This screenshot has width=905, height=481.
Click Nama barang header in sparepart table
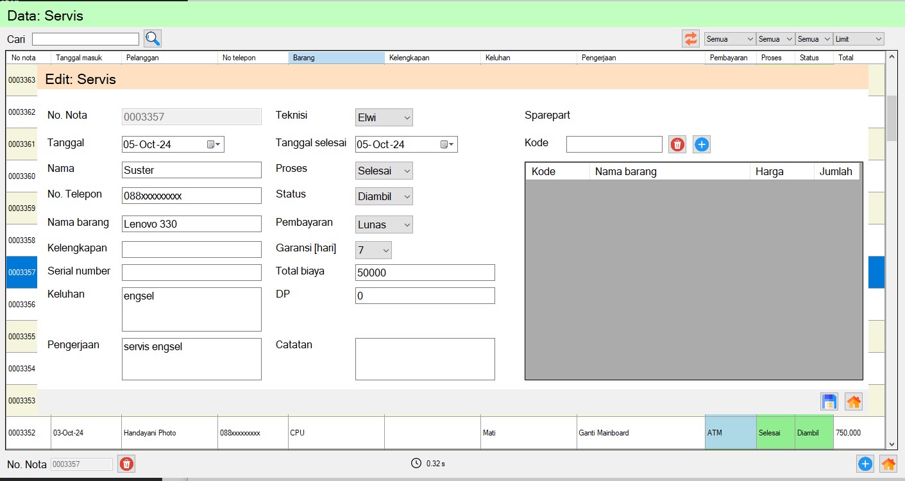[670, 171]
